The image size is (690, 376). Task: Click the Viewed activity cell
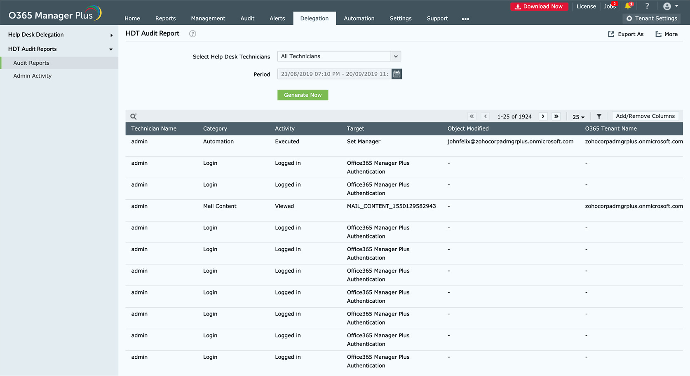(x=284, y=206)
